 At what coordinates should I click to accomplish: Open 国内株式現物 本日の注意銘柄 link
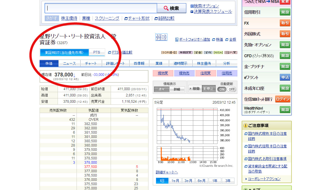click(267, 136)
